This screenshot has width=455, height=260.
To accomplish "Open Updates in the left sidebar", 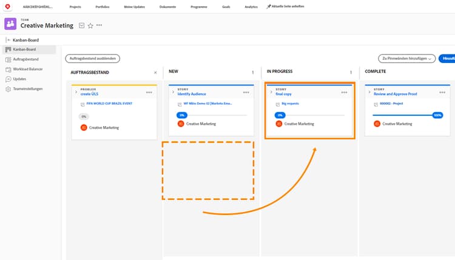I will coord(19,79).
